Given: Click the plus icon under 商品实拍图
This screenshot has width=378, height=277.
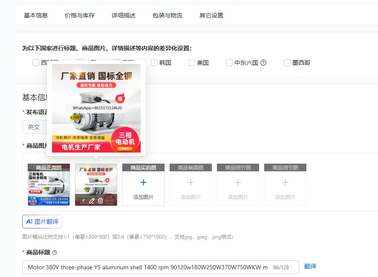Looking at the screenshot, I should click(144, 182).
